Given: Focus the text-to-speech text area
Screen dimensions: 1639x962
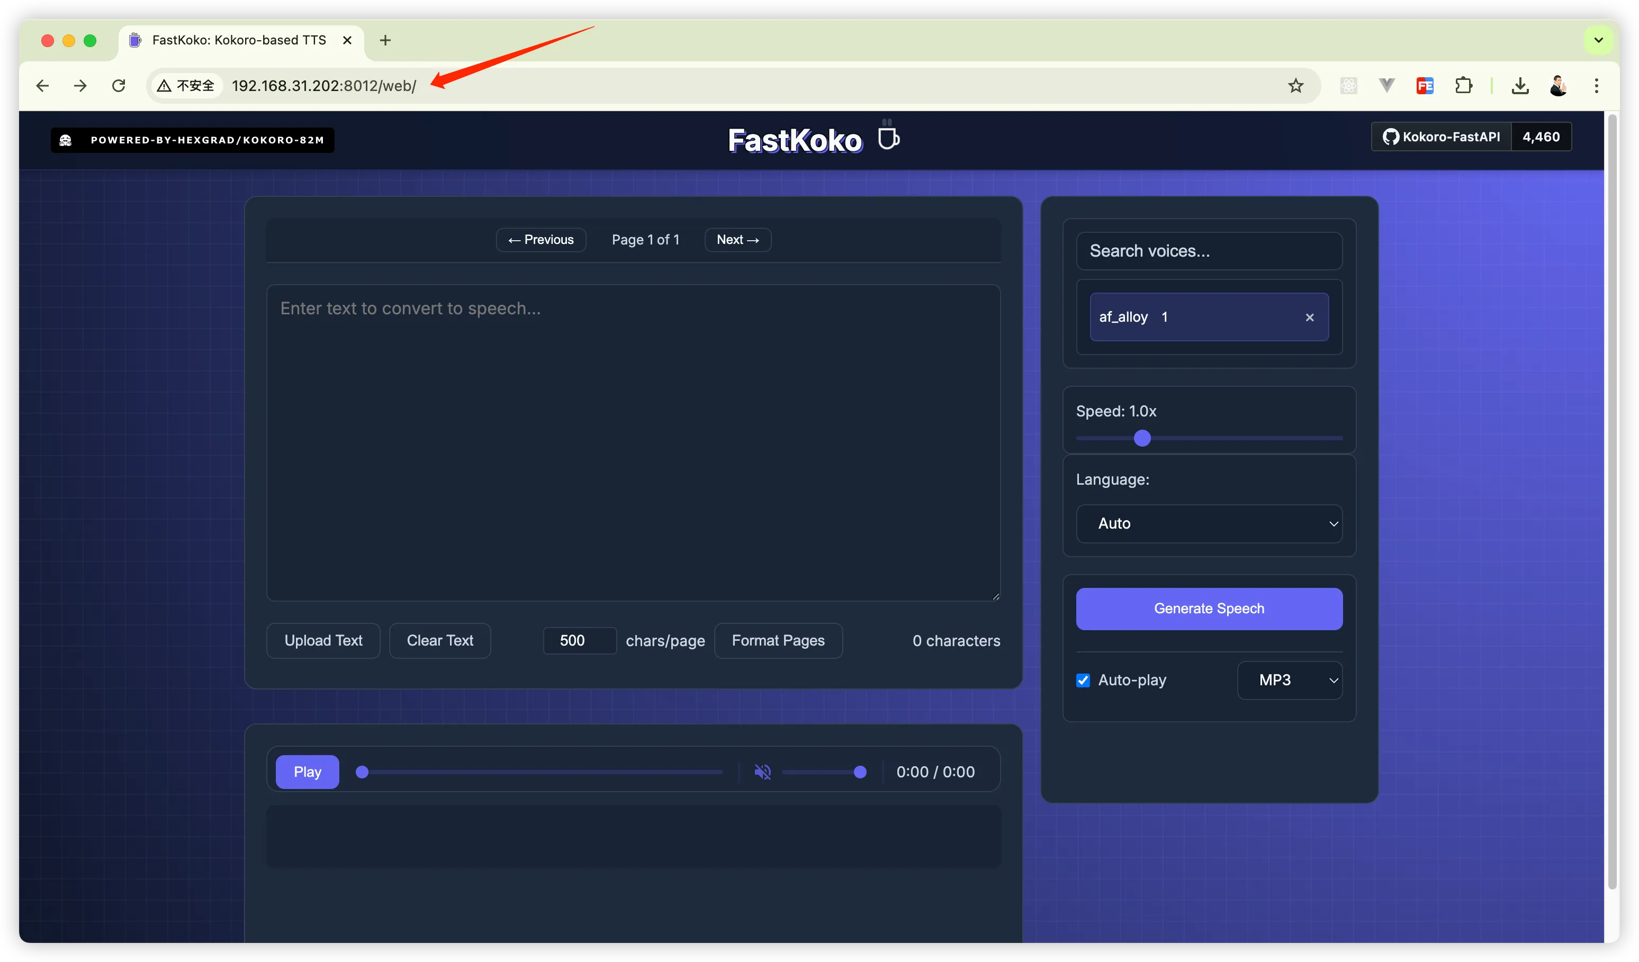Looking at the screenshot, I should tap(634, 443).
